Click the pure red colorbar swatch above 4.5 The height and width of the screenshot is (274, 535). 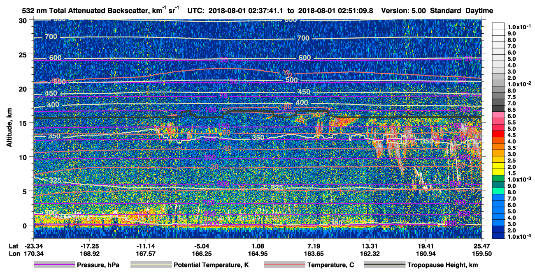tap(498, 133)
